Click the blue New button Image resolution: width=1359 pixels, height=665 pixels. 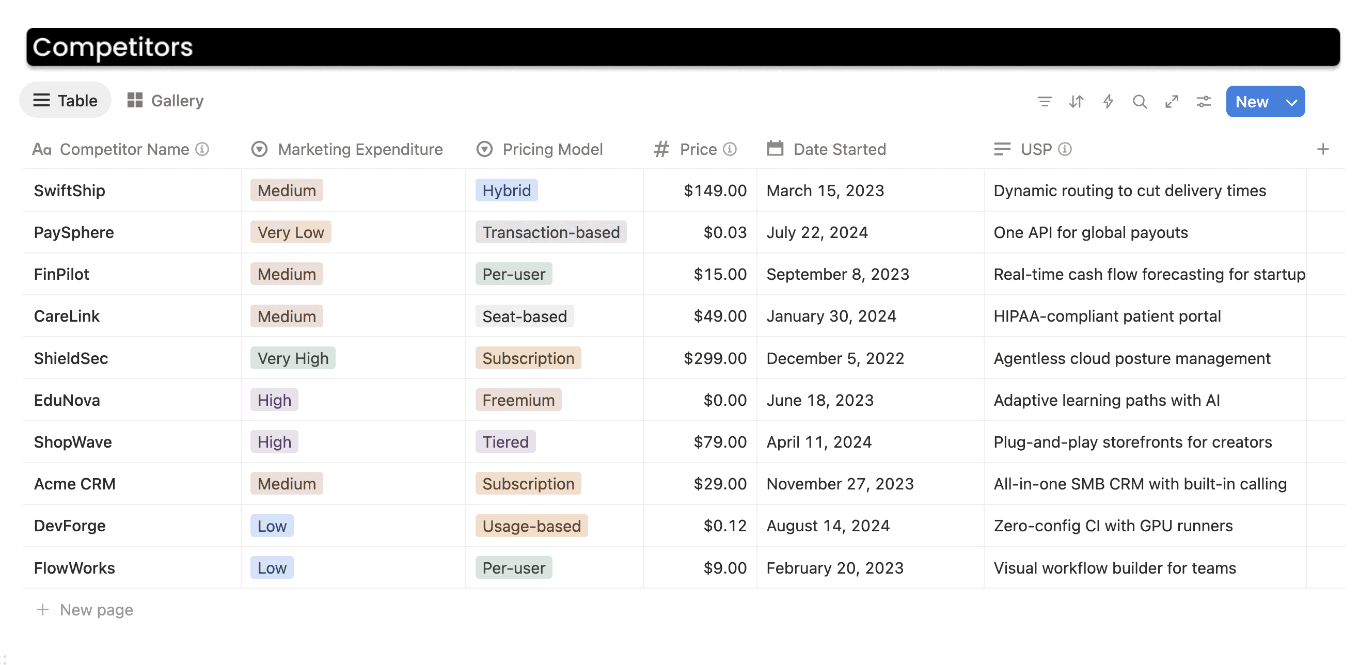[x=1252, y=102]
